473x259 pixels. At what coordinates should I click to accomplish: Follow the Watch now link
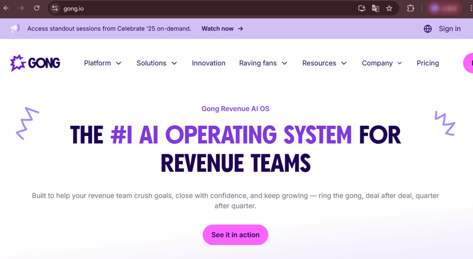(x=222, y=28)
